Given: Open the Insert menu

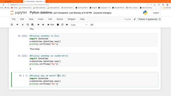Looking at the screenshot, I should click(x=41, y=19).
